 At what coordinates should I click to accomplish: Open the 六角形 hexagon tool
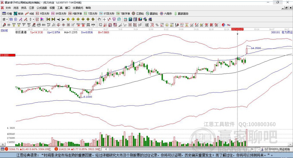pos(166,14)
